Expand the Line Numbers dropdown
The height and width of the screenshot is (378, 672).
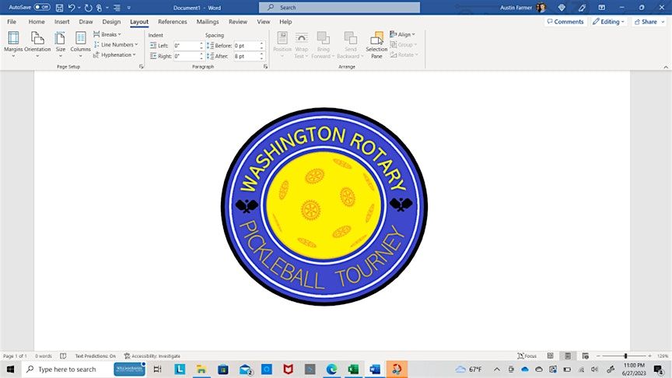click(x=116, y=44)
